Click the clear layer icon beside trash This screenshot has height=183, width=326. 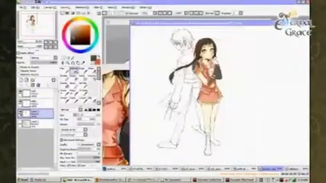(x=33, y=85)
